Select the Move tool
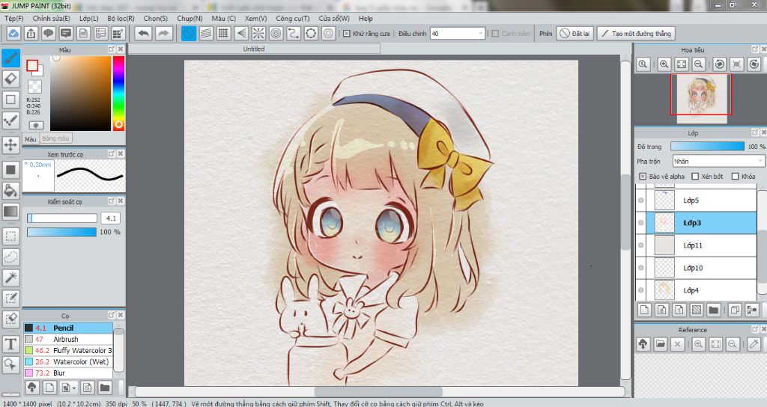 point(10,144)
